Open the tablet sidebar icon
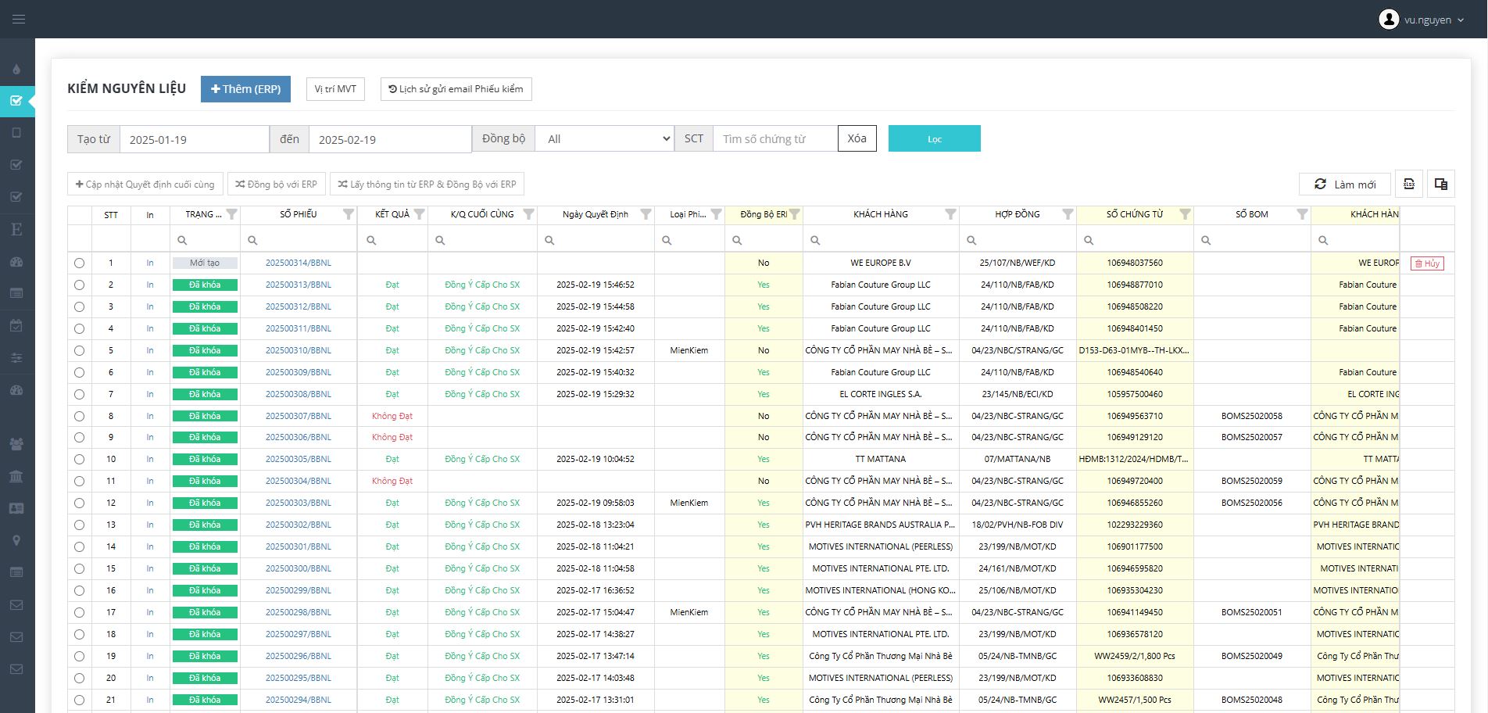This screenshot has width=1488, height=713. pyautogui.click(x=16, y=133)
